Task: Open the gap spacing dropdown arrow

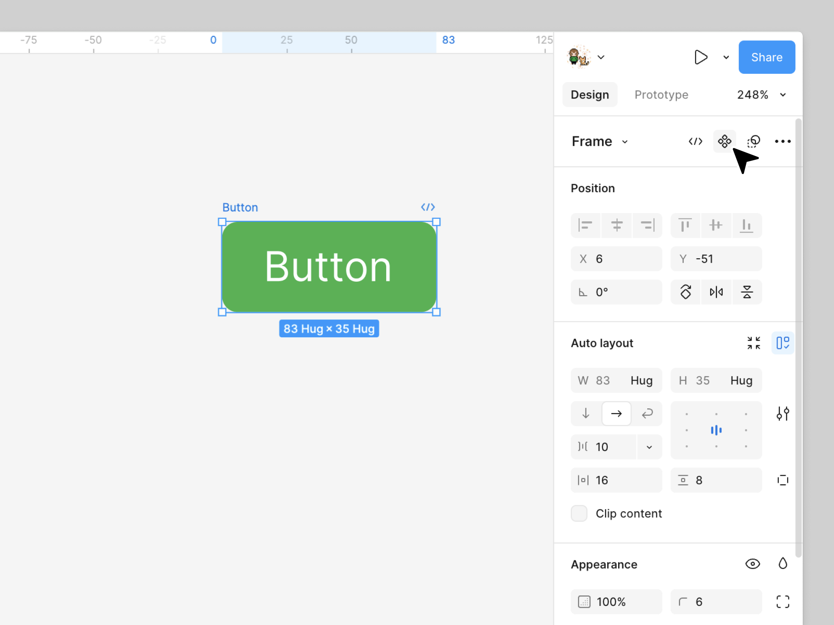Action: click(649, 447)
